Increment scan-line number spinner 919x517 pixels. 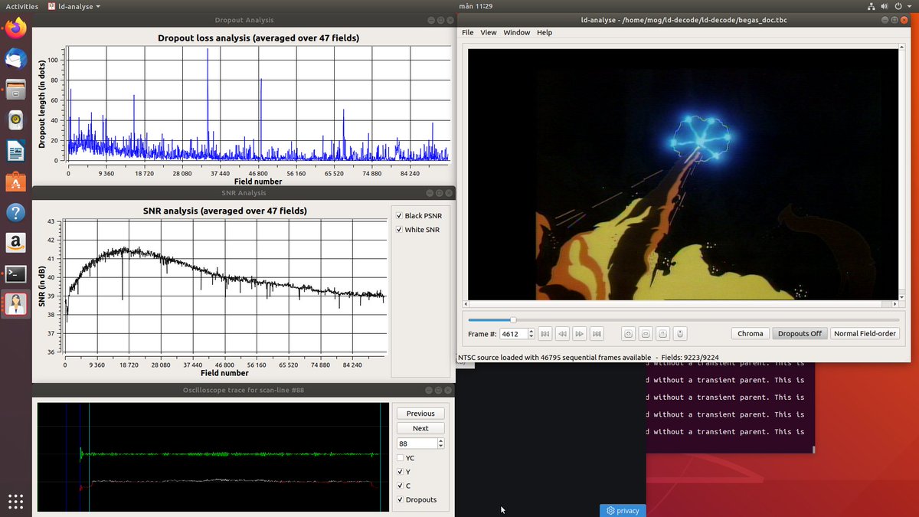tap(440, 441)
